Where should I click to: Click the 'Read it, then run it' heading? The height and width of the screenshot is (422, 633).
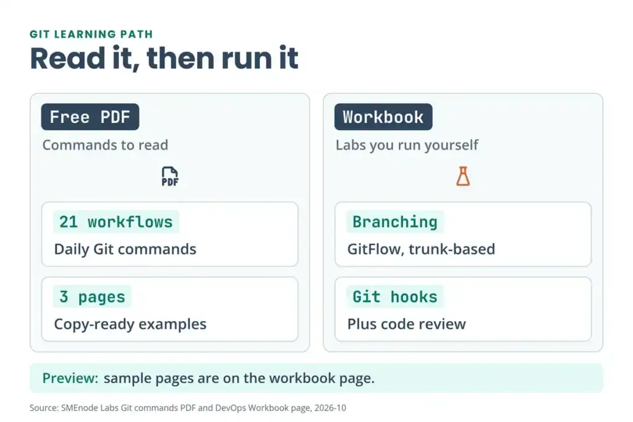pyautogui.click(x=164, y=59)
